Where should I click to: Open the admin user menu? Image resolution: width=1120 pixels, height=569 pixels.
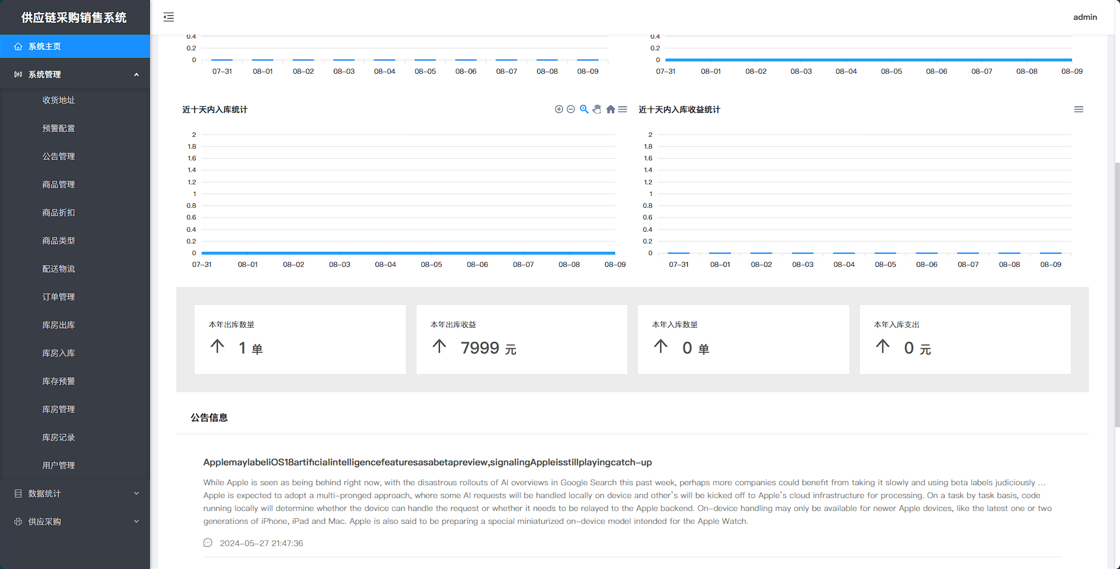pyautogui.click(x=1085, y=17)
